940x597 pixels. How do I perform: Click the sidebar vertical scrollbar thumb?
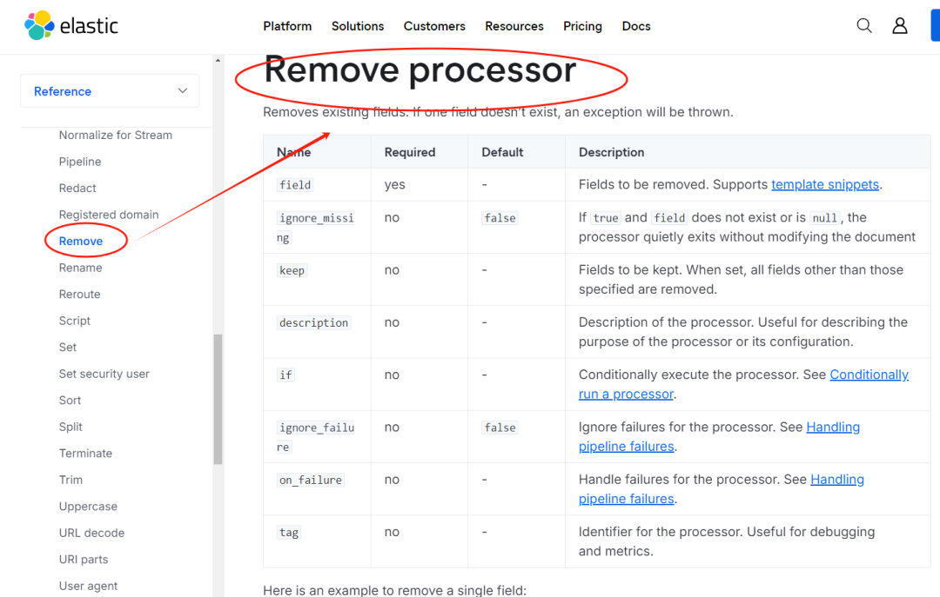tap(218, 400)
